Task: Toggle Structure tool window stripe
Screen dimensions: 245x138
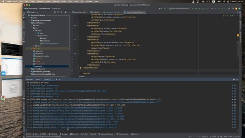Action: [x=24, y=120]
